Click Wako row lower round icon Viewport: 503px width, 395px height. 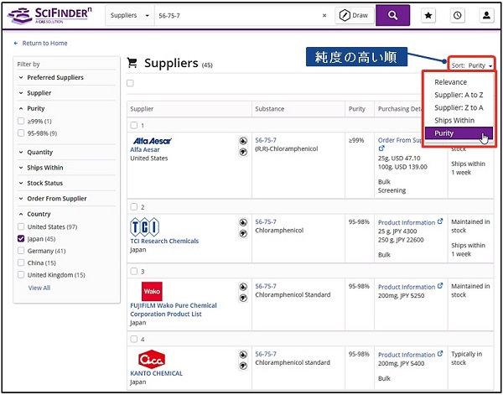(x=243, y=299)
